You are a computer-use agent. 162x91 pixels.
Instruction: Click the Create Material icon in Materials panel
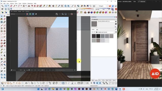pos(116,24)
